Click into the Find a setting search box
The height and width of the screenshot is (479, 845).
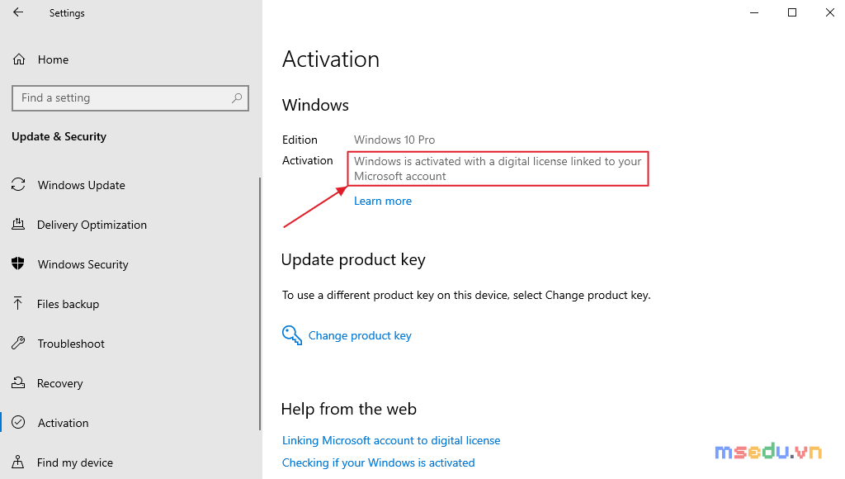130,98
